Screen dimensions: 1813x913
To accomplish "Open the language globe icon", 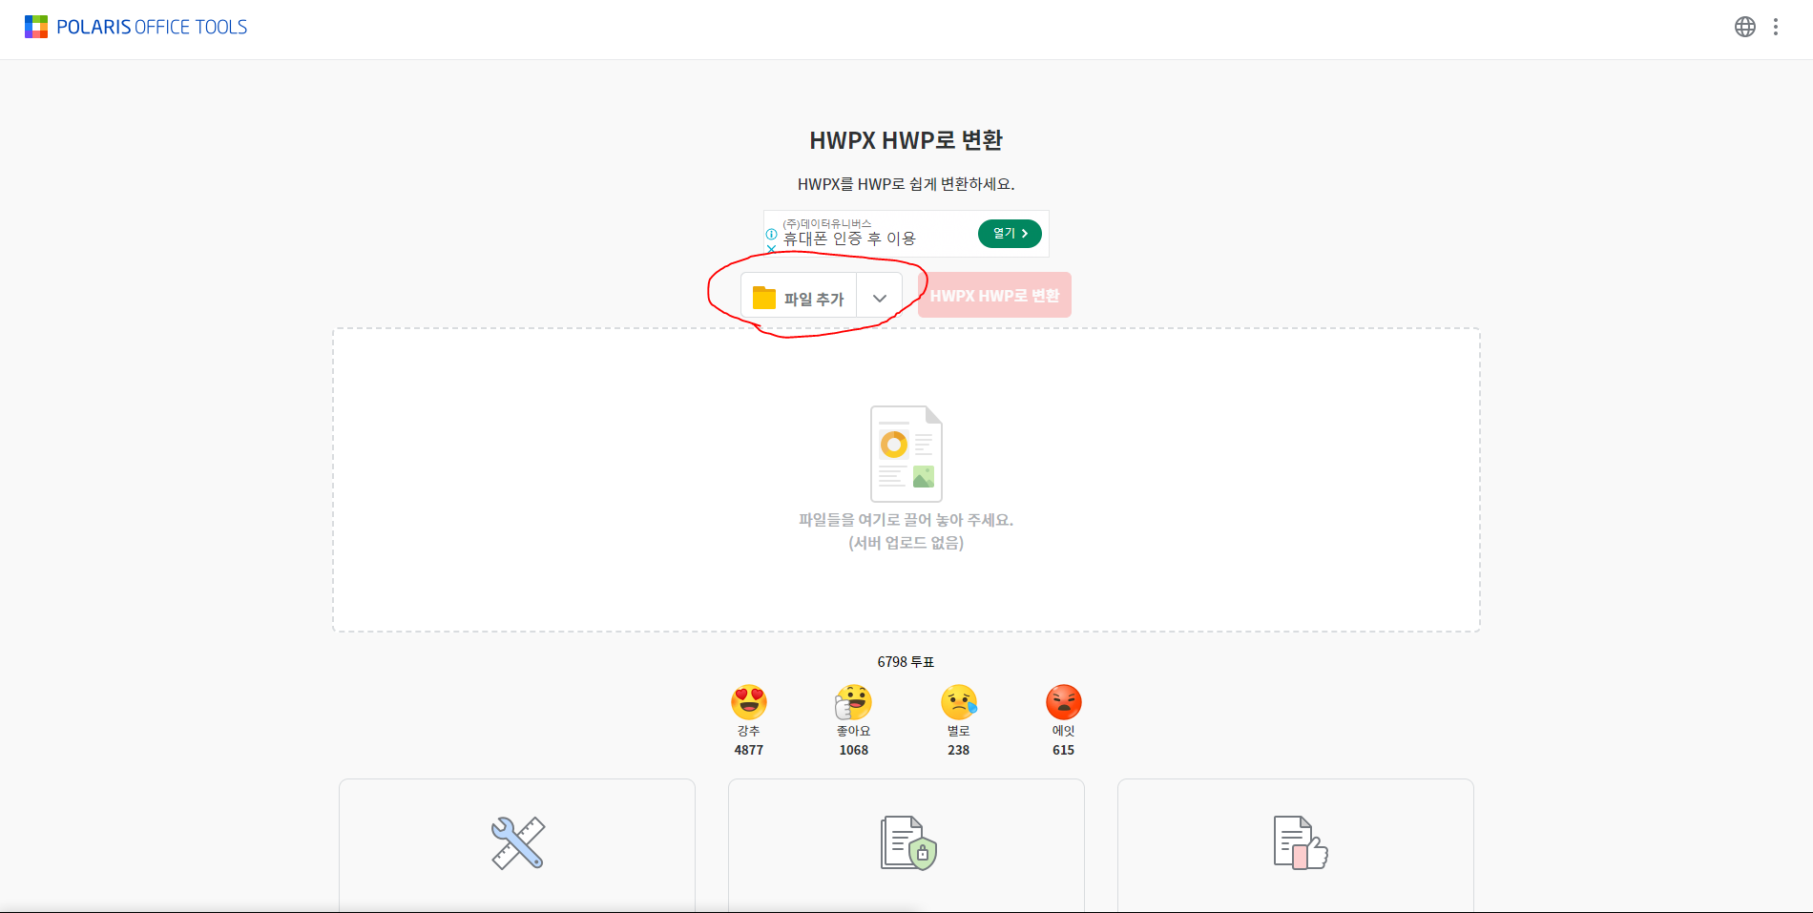I will point(1744,27).
